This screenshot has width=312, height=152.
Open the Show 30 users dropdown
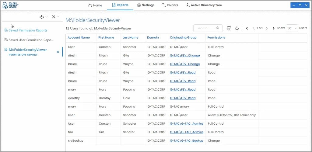292,28
